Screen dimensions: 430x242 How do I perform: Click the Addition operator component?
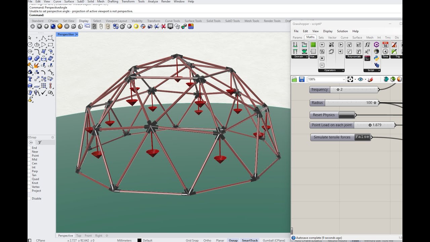322,45
